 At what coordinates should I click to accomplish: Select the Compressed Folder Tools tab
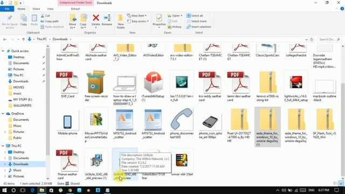pos(75,3)
